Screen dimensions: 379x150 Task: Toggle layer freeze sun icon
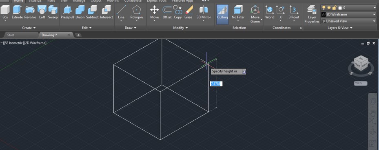tap(329, 8)
